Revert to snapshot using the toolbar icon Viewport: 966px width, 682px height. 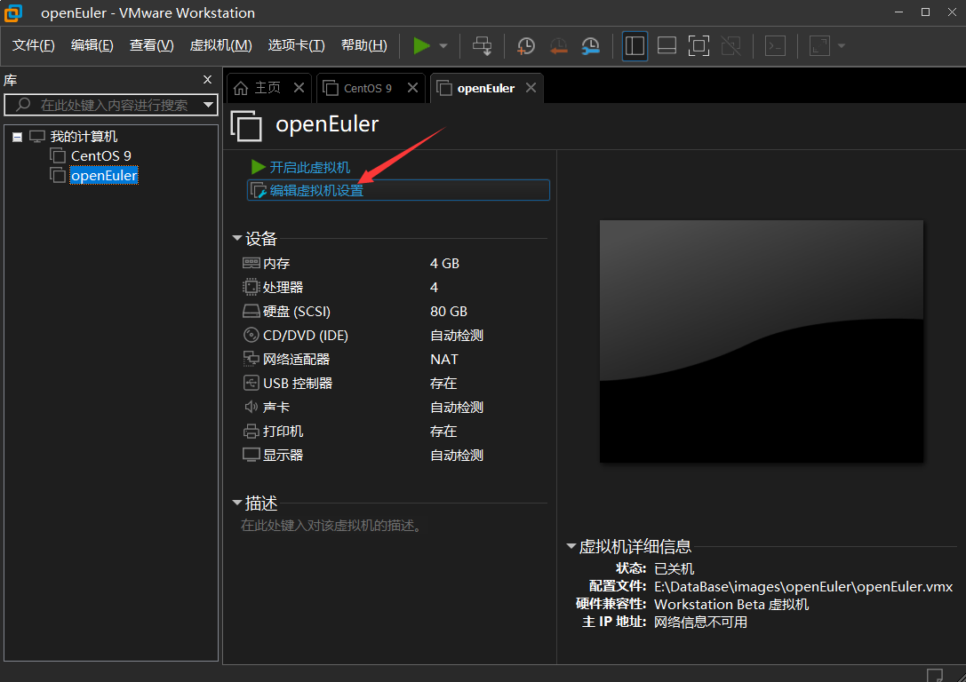point(558,45)
